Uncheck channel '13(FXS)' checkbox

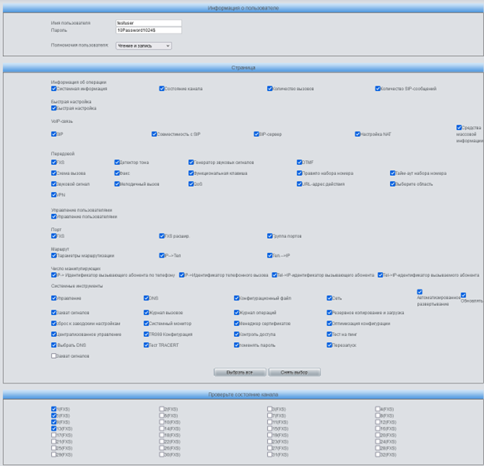tap(54, 429)
